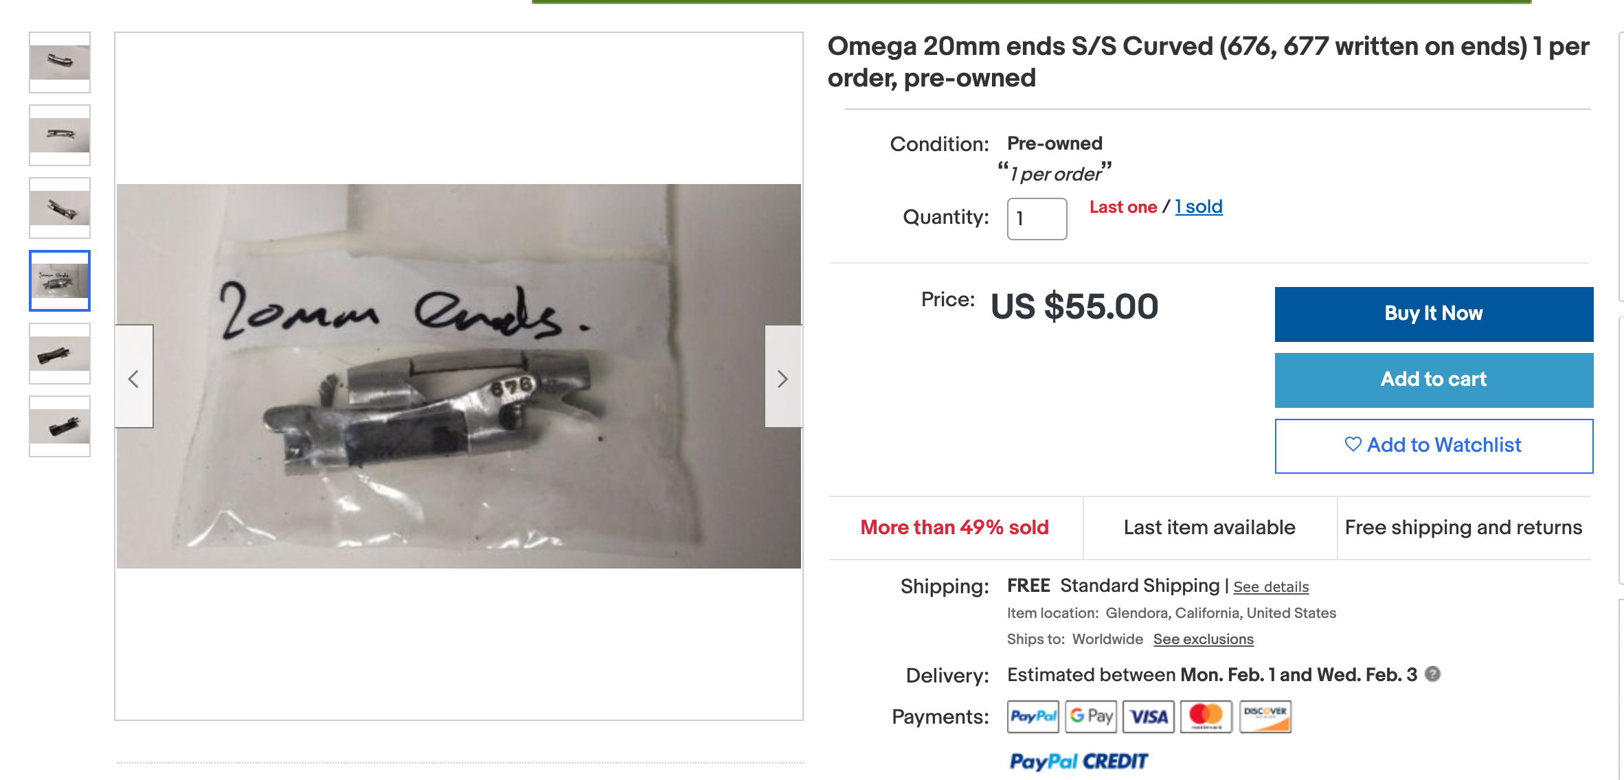Focus the Quantity input field
The image size is (1624, 780).
(1037, 218)
